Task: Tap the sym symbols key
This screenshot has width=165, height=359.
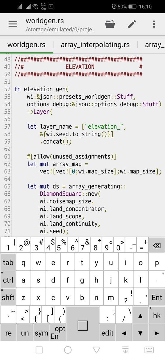Action: 41,333
